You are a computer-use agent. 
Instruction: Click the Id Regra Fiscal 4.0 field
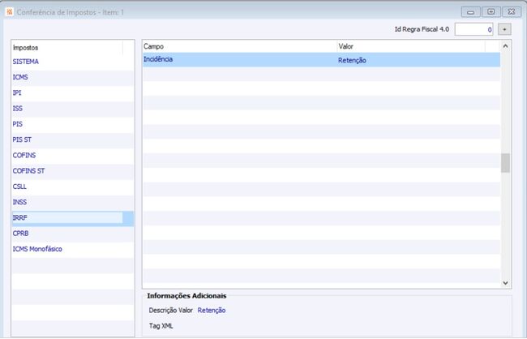(x=473, y=29)
